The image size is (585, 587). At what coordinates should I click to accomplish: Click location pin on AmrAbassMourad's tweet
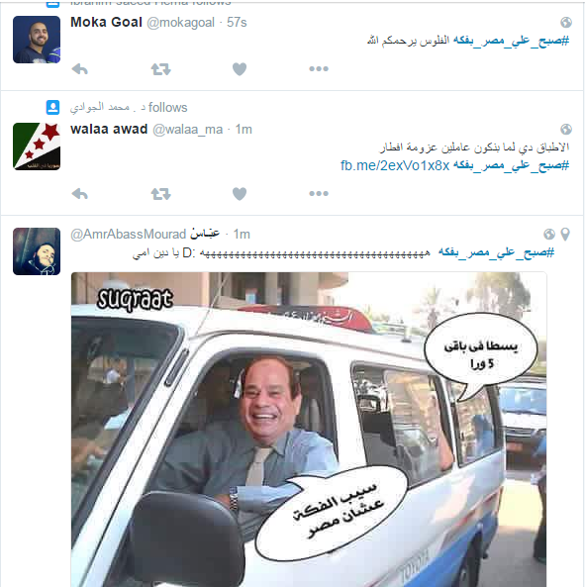[x=565, y=235]
